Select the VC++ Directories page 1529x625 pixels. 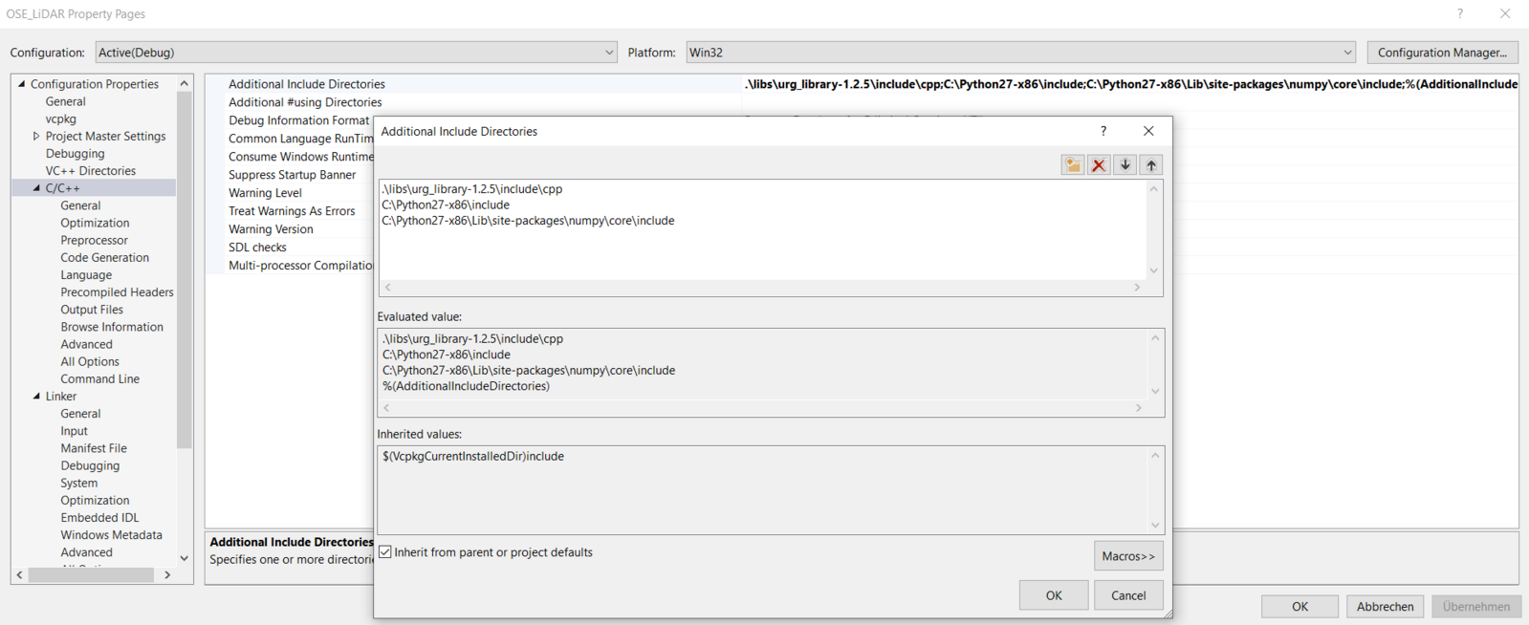pos(90,171)
